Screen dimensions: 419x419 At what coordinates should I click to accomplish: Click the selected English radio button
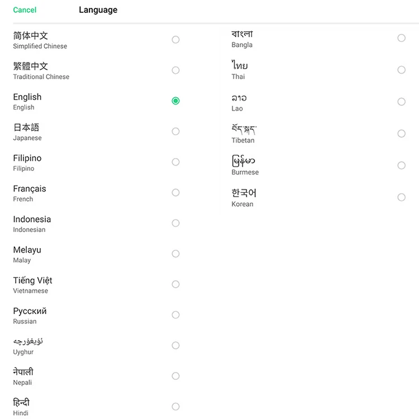[175, 101]
